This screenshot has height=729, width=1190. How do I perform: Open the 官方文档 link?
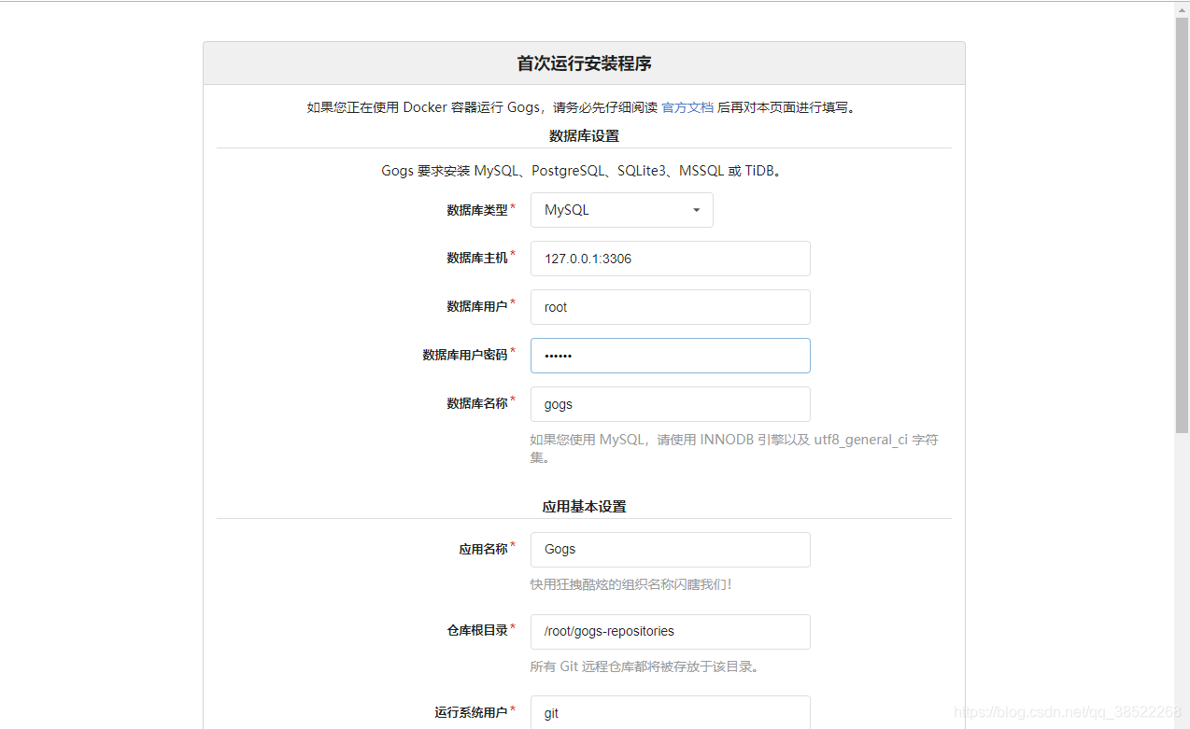pos(687,107)
